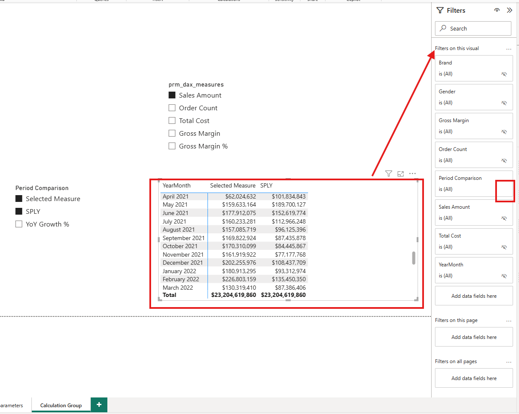Expand the Total Cost filter card
Screen dimensions: 519x414
point(474,241)
